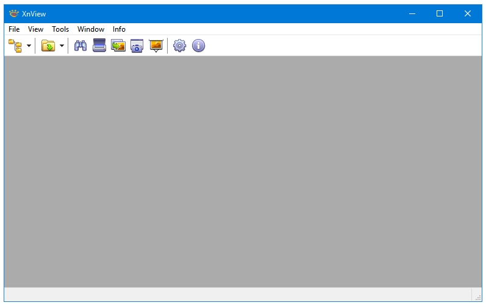
Task: Click the Open file folder icon
Action: pos(48,46)
